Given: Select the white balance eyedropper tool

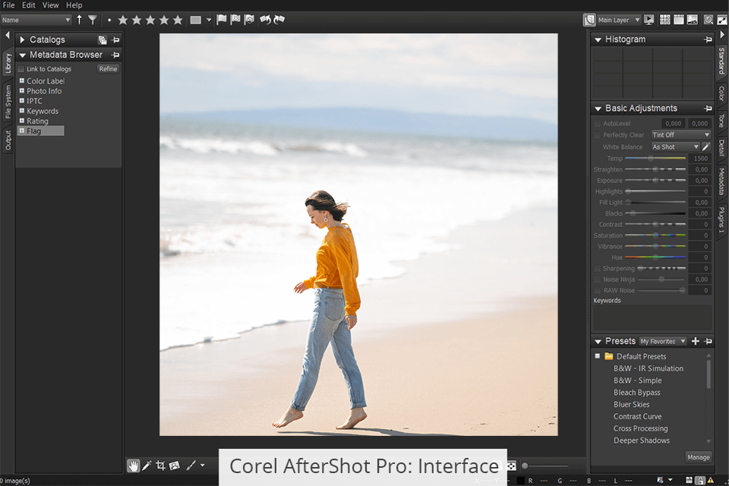Looking at the screenshot, I should coord(147,465).
